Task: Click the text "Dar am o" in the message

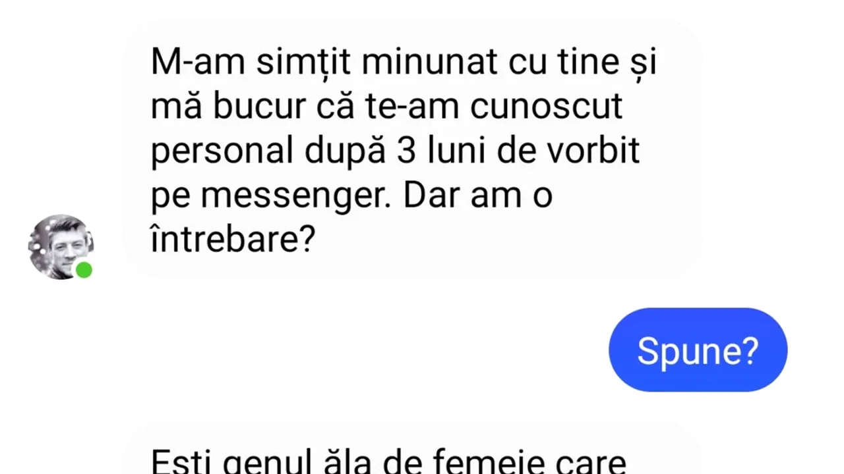Action: 478,197
